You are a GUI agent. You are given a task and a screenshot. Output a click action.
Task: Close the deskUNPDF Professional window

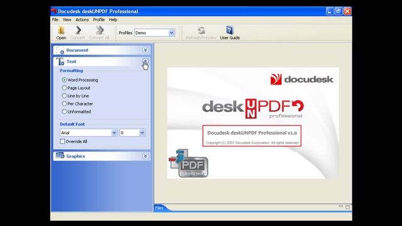tap(347, 11)
